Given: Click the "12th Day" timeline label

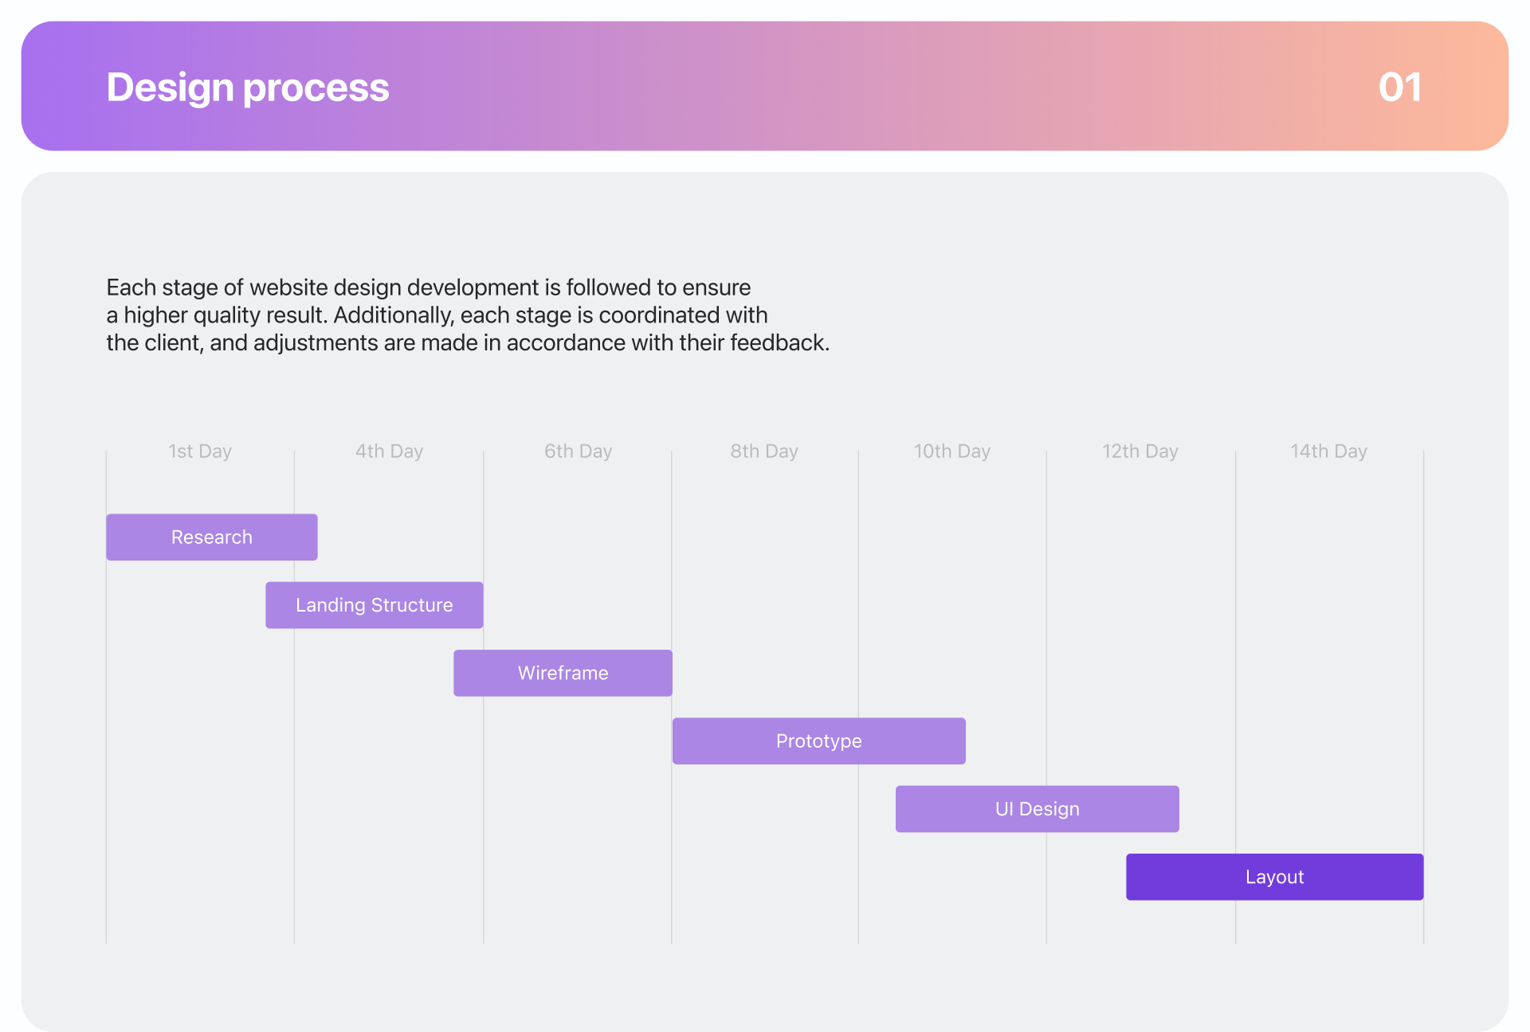Looking at the screenshot, I should click(1140, 451).
